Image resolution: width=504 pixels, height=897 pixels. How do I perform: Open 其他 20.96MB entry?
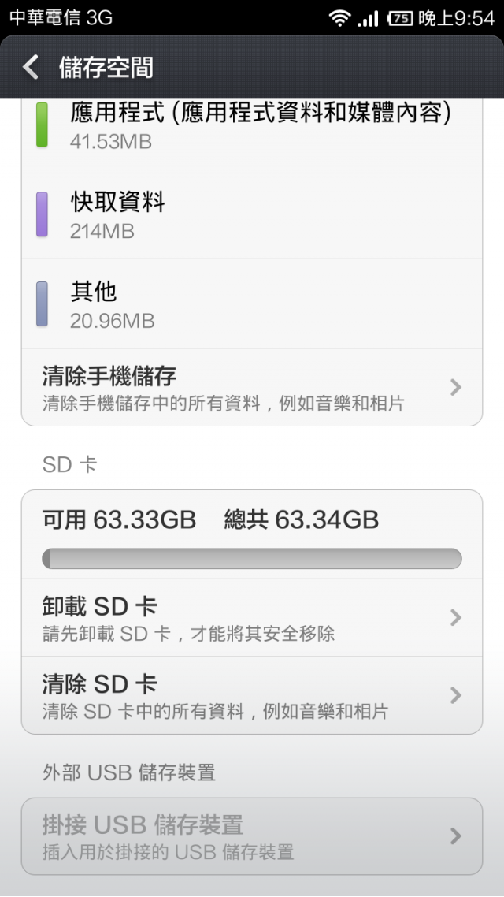pyautogui.click(x=252, y=303)
